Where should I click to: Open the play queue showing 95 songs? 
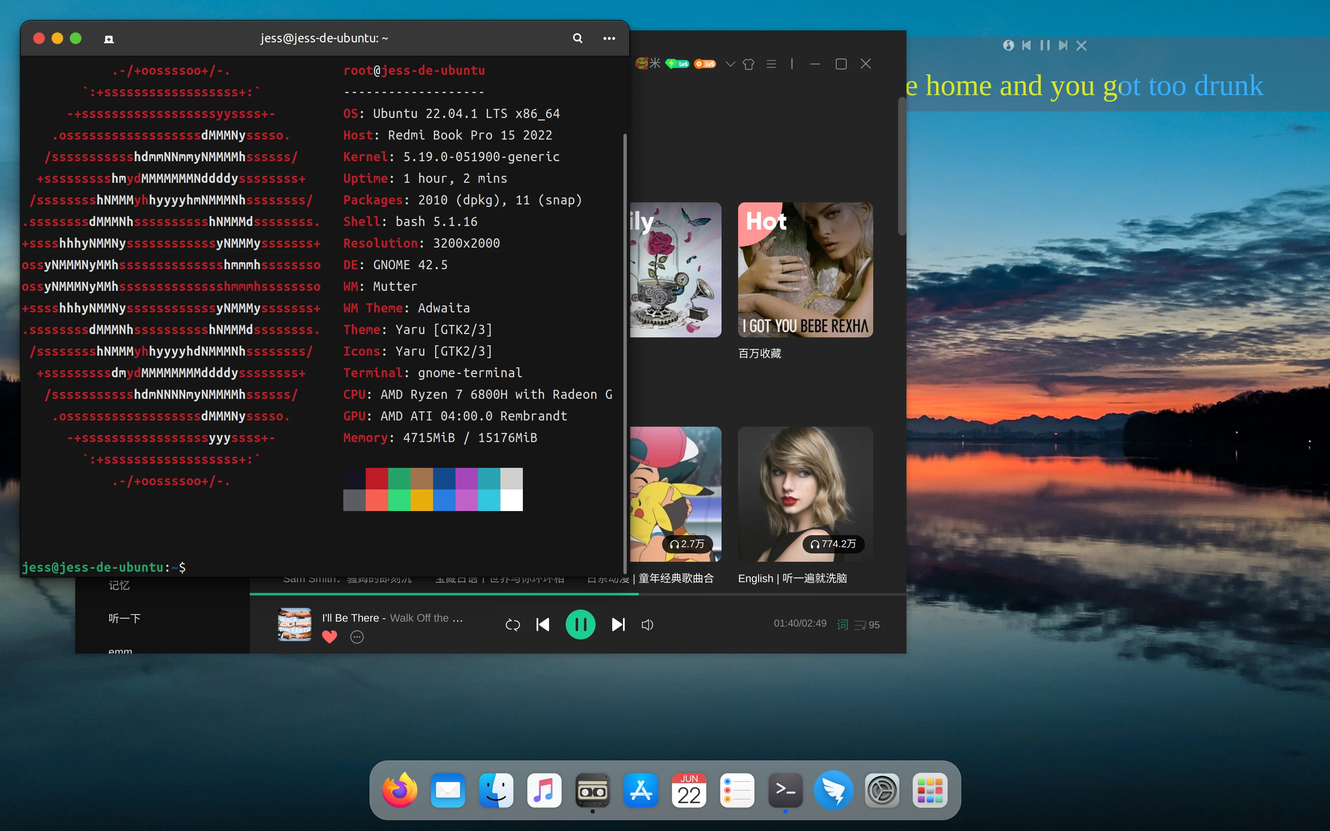click(867, 625)
